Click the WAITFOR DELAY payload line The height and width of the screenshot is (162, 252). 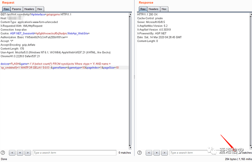[x=60, y=67]
